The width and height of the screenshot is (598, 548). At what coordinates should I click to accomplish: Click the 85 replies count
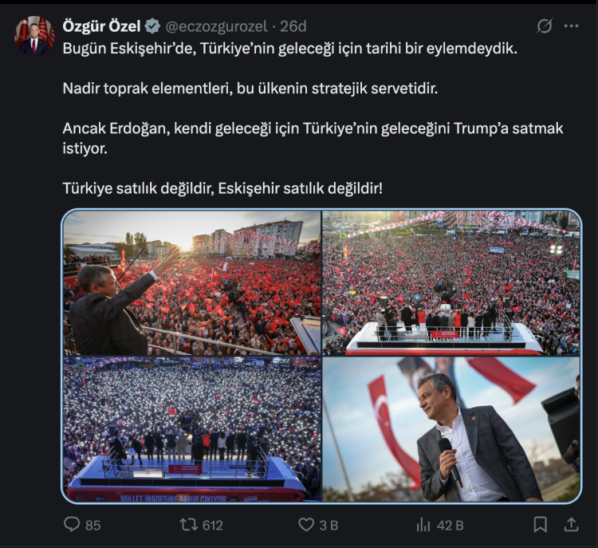click(x=92, y=526)
